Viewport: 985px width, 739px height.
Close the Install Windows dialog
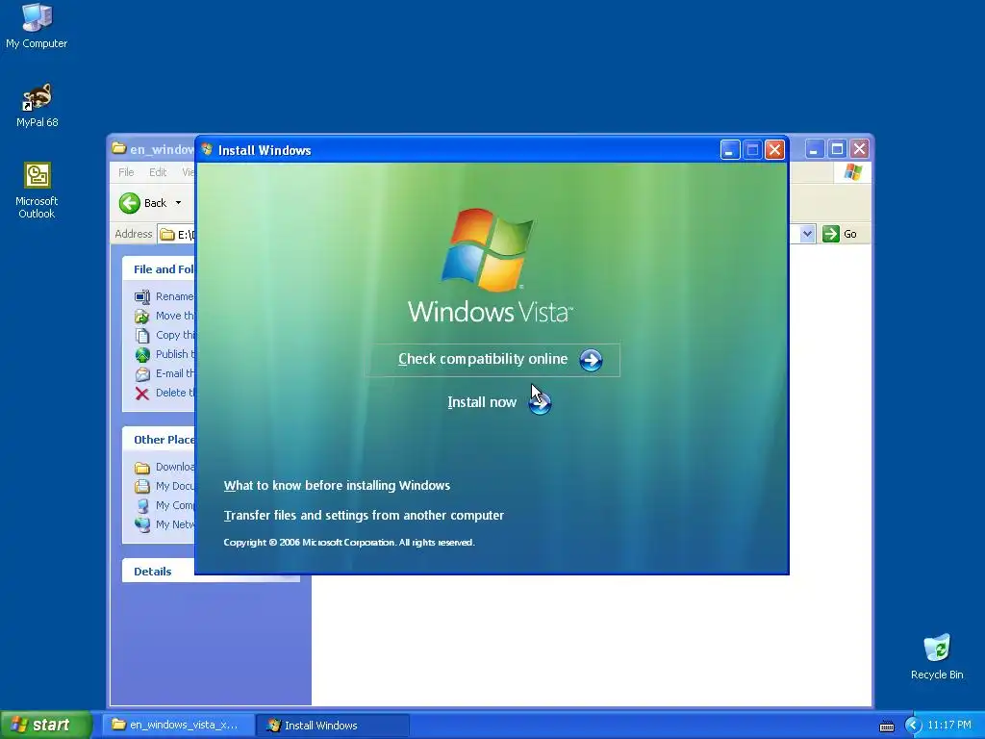coord(774,149)
